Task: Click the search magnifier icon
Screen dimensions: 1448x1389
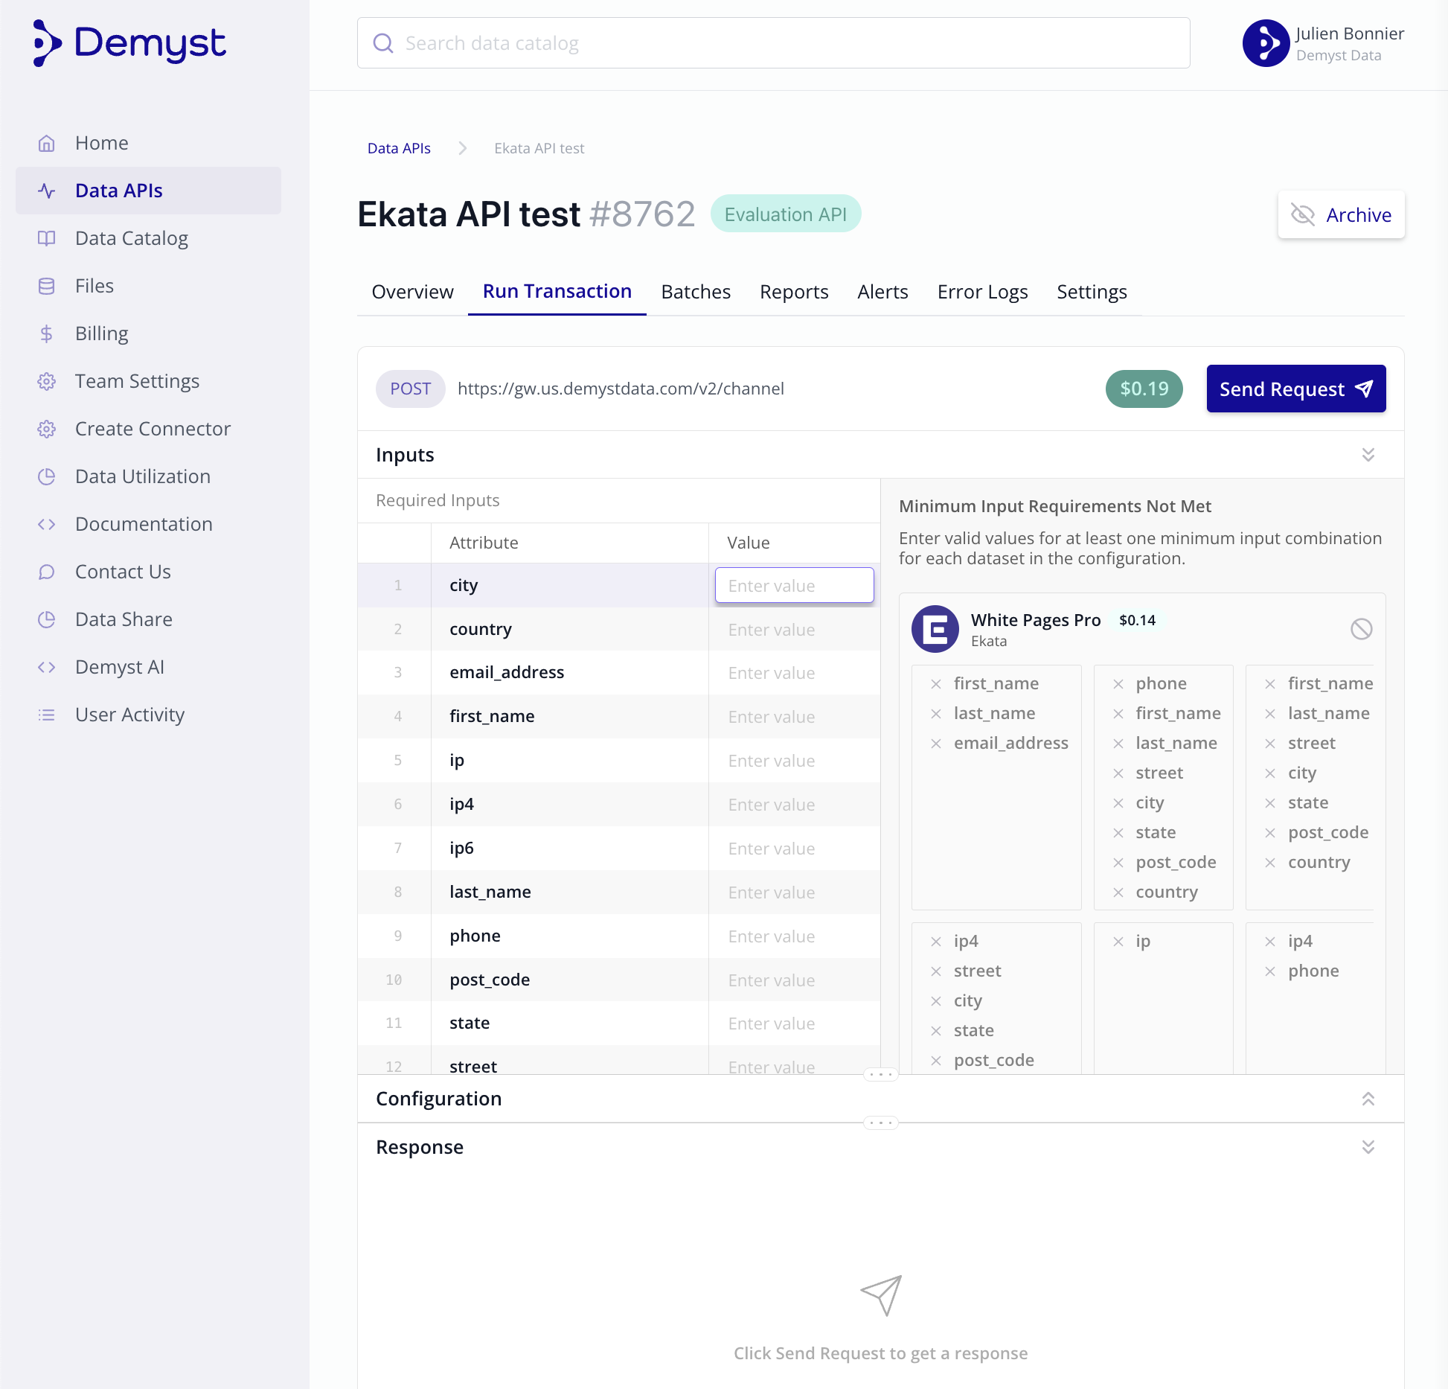Action: point(383,43)
